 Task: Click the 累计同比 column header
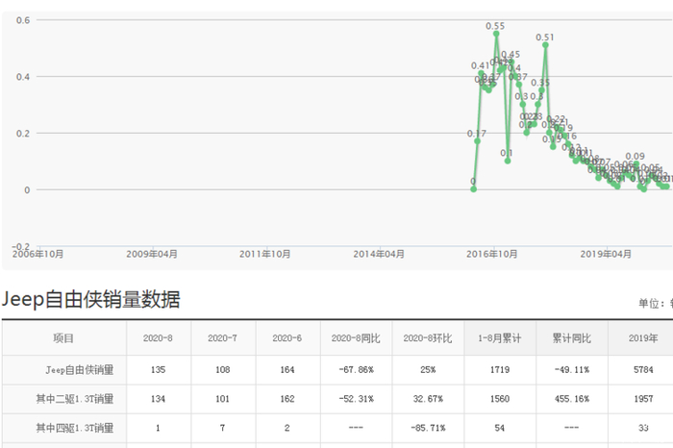pos(572,338)
